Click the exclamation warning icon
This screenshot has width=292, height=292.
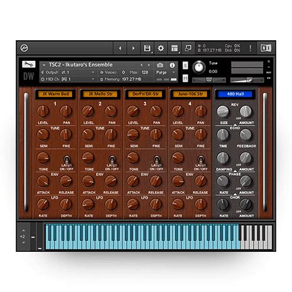251,48
